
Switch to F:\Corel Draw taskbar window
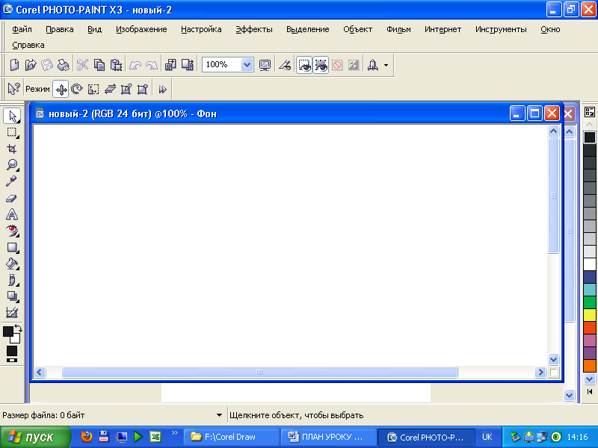(x=231, y=437)
